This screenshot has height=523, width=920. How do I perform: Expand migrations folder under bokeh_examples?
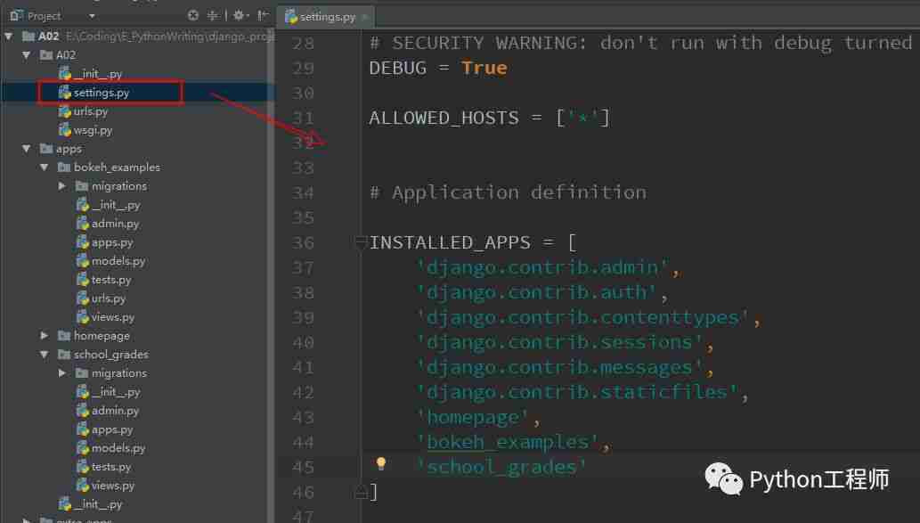(x=62, y=186)
